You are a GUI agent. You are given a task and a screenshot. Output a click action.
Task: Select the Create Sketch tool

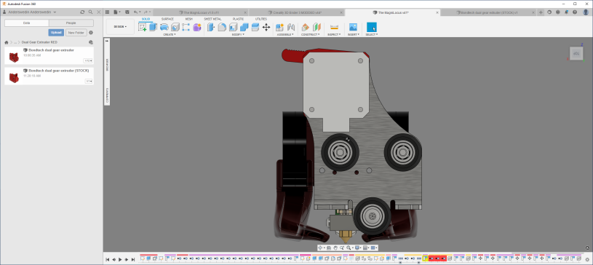pyautogui.click(x=143, y=27)
